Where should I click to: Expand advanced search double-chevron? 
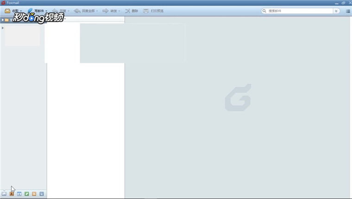[336, 11]
